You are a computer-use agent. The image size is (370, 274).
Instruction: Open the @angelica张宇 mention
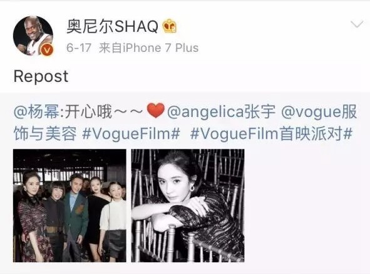[x=221, y=111]
